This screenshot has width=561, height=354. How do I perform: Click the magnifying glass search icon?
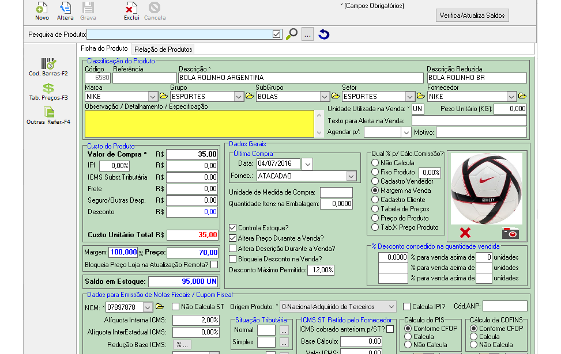point(292,35)
